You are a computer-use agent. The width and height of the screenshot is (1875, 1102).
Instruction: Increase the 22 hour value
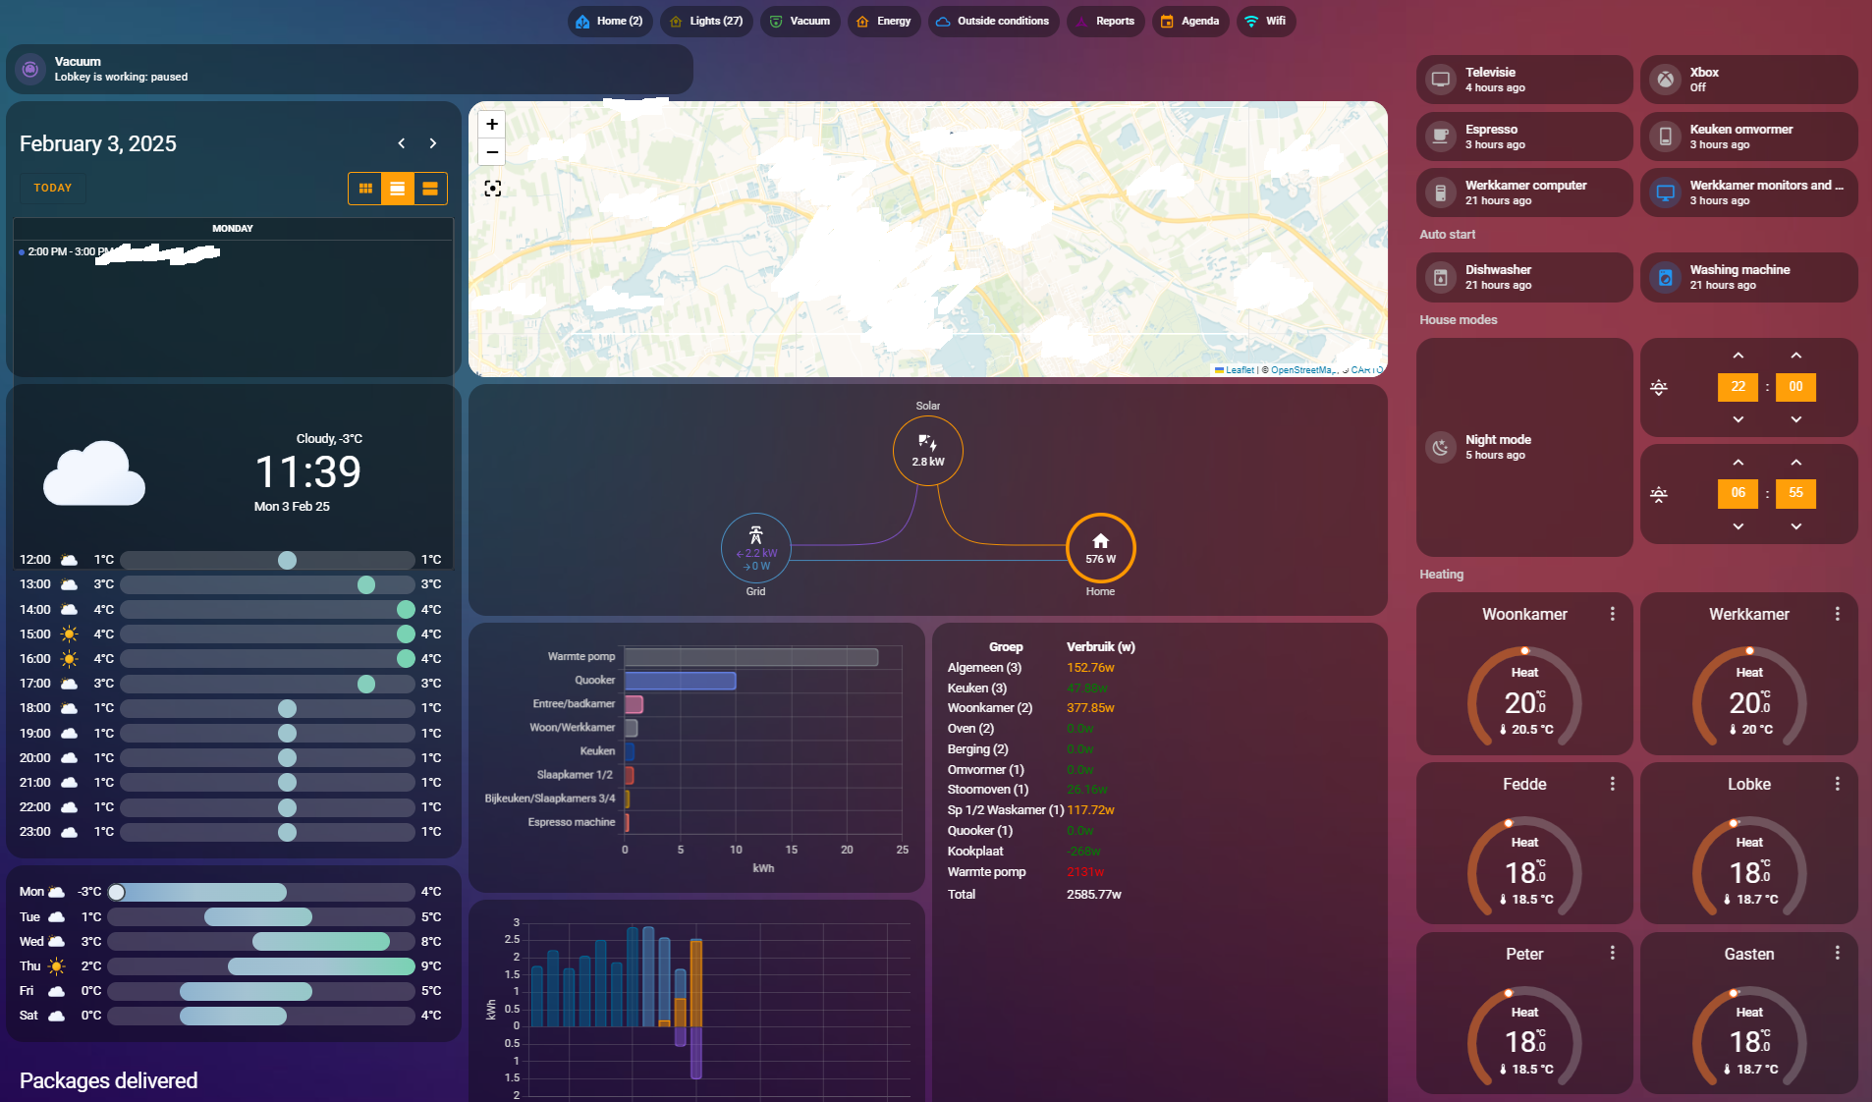(x=1737, y=356)
